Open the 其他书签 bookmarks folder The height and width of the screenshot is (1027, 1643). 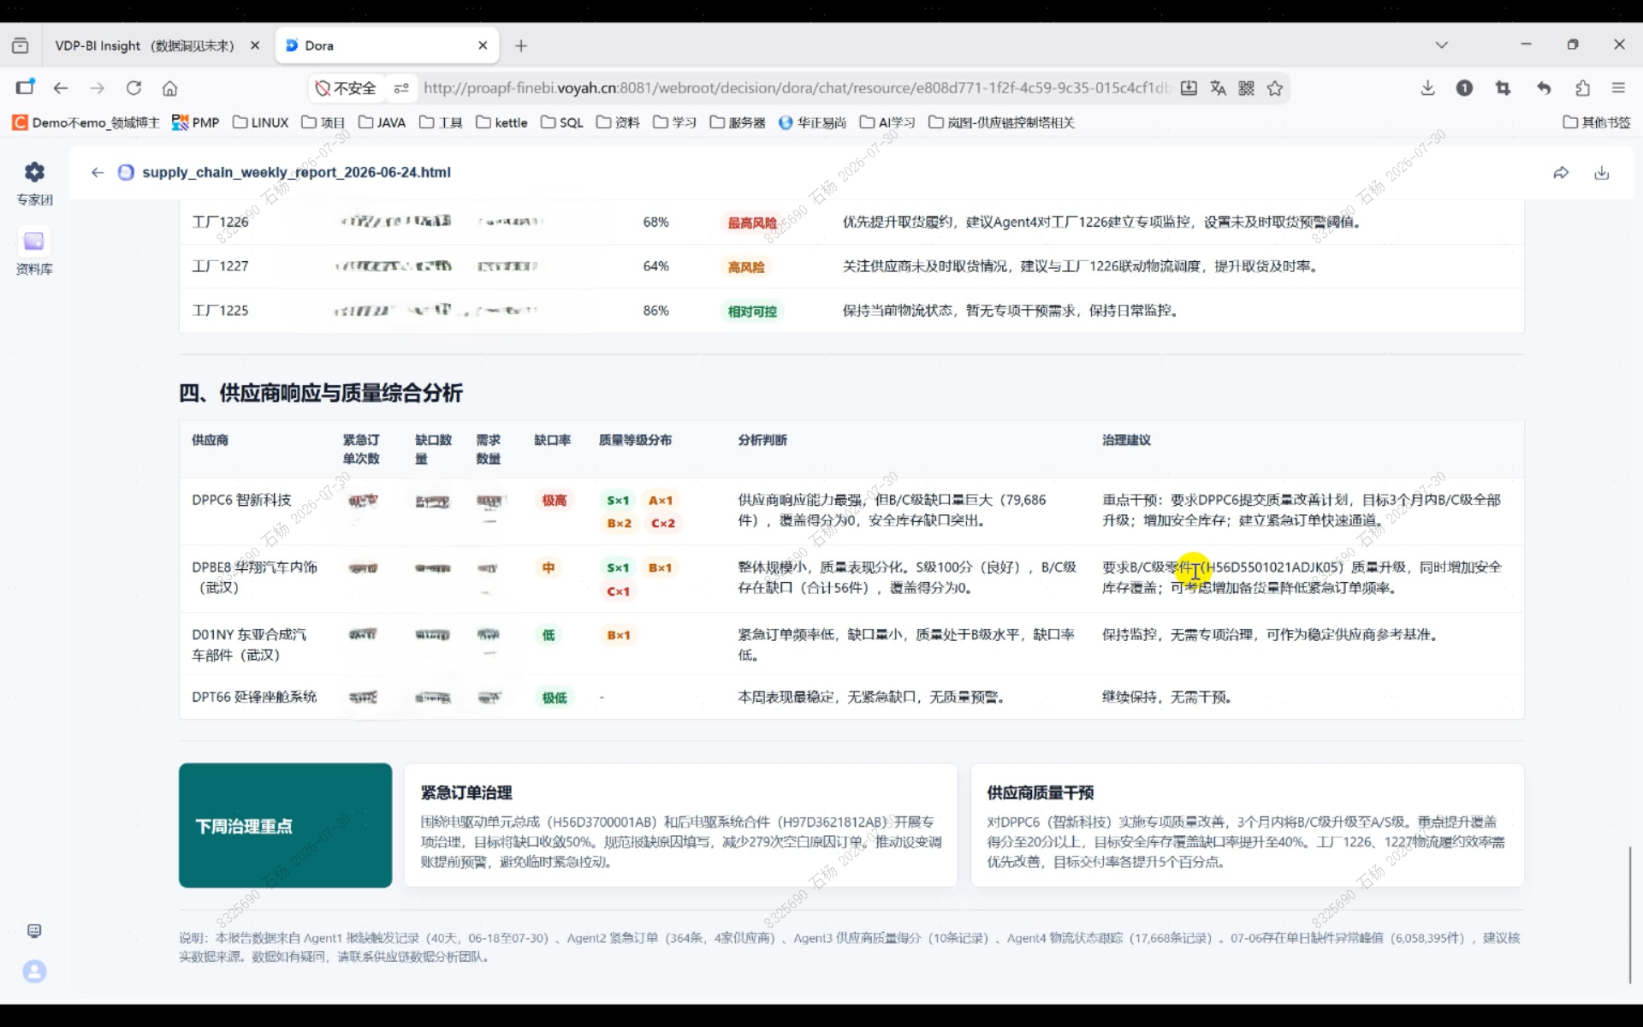tap(1597, 122)
